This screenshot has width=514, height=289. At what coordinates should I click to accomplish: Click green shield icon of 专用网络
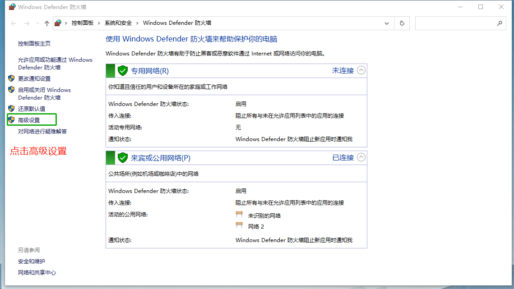coord(123,71)
